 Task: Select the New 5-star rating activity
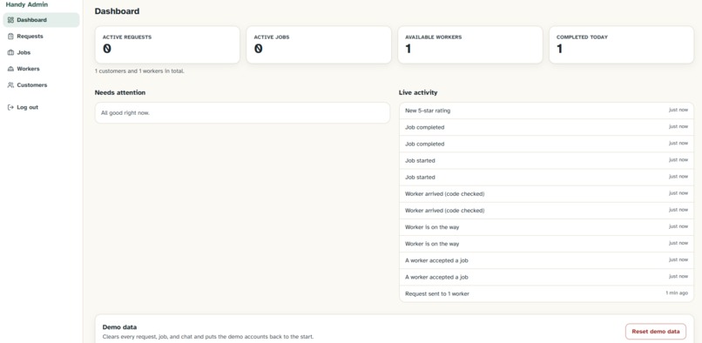[x=546, y=111]
